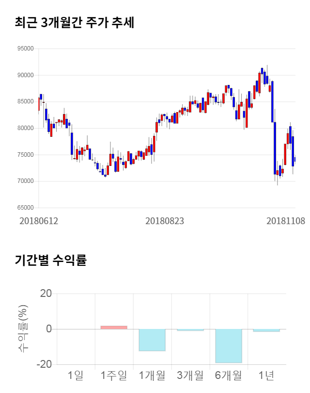Click the -20 return axis label
This screenshot has height=393, width=310.
tap(44, 364)
